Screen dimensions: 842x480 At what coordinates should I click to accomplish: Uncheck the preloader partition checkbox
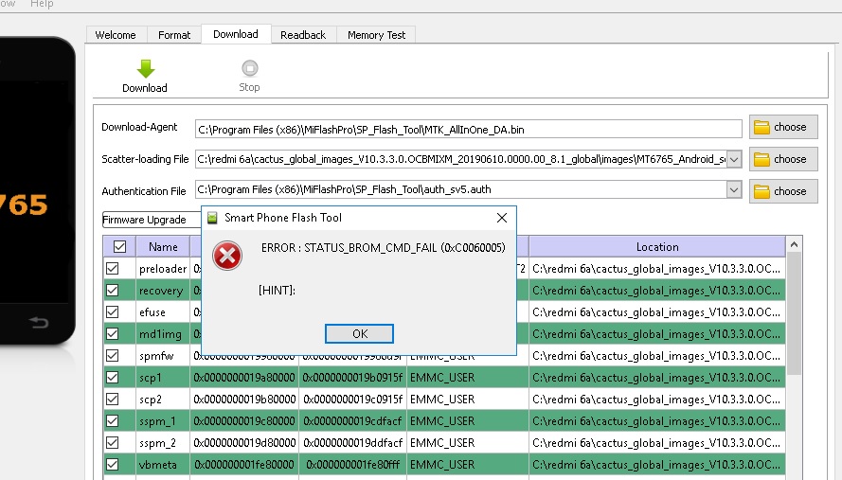[112, 269]
